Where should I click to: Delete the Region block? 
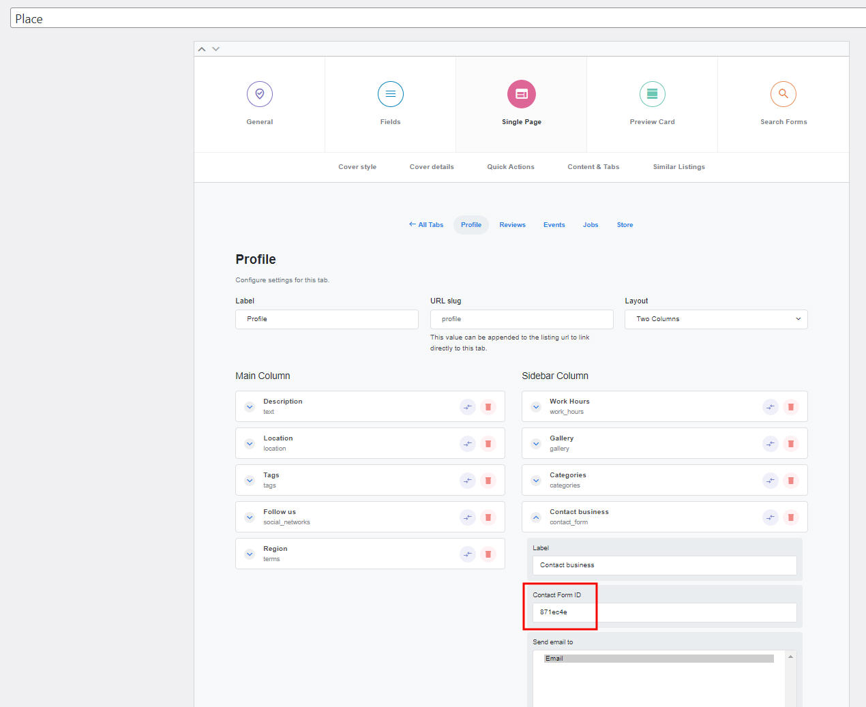(488, 554)
